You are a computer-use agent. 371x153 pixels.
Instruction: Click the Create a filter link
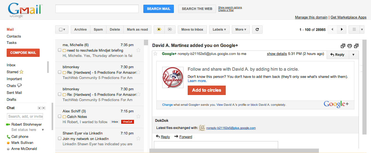(x=226, y=10)
